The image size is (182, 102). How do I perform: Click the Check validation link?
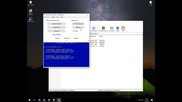point(57,34)
